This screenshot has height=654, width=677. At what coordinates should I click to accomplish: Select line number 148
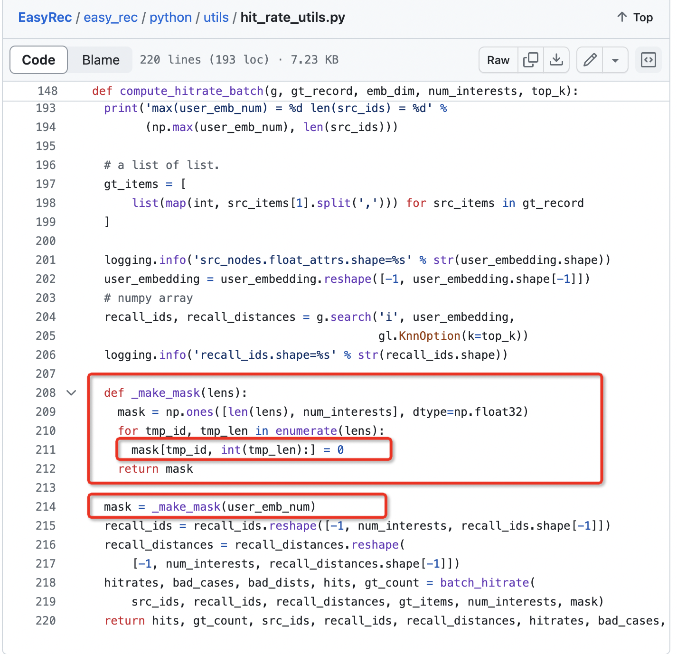click(x=47, y=91)
